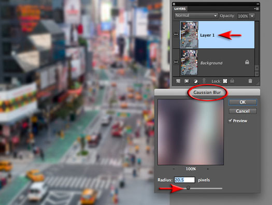Viewport: 272px width, 205px height.
Task: Collapse the Layers panel with double arrows
Action: (x=258, y=4)
